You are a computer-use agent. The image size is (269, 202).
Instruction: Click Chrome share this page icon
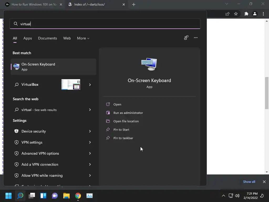click(x=227, y=14)
